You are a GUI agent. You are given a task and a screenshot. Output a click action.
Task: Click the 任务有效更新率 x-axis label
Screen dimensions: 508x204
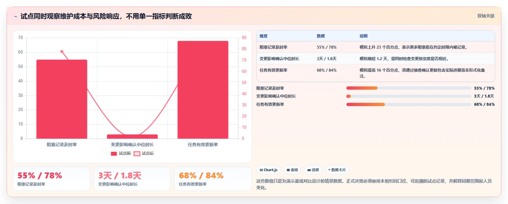click(x=203, y=145)
